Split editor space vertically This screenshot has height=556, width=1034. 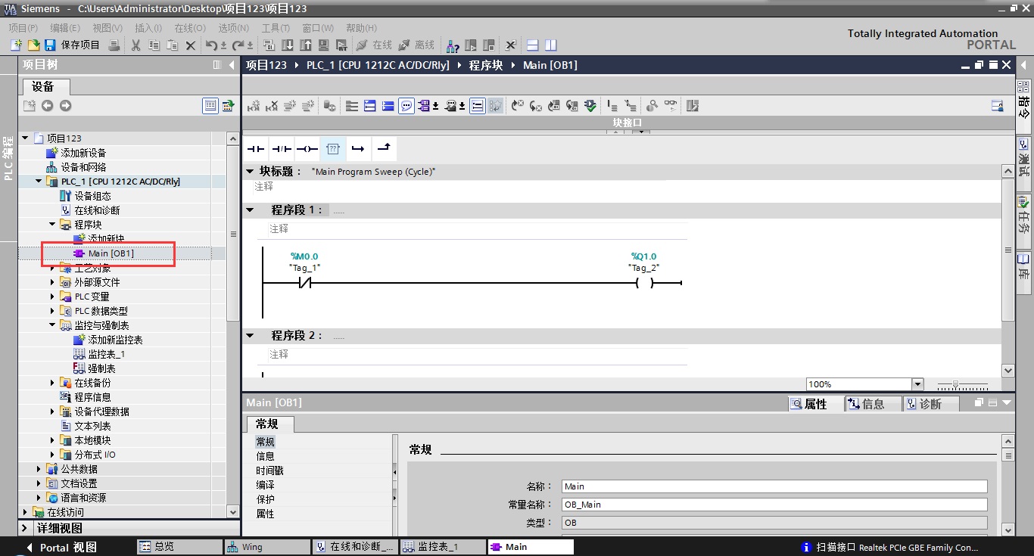(x=550, y=45)
